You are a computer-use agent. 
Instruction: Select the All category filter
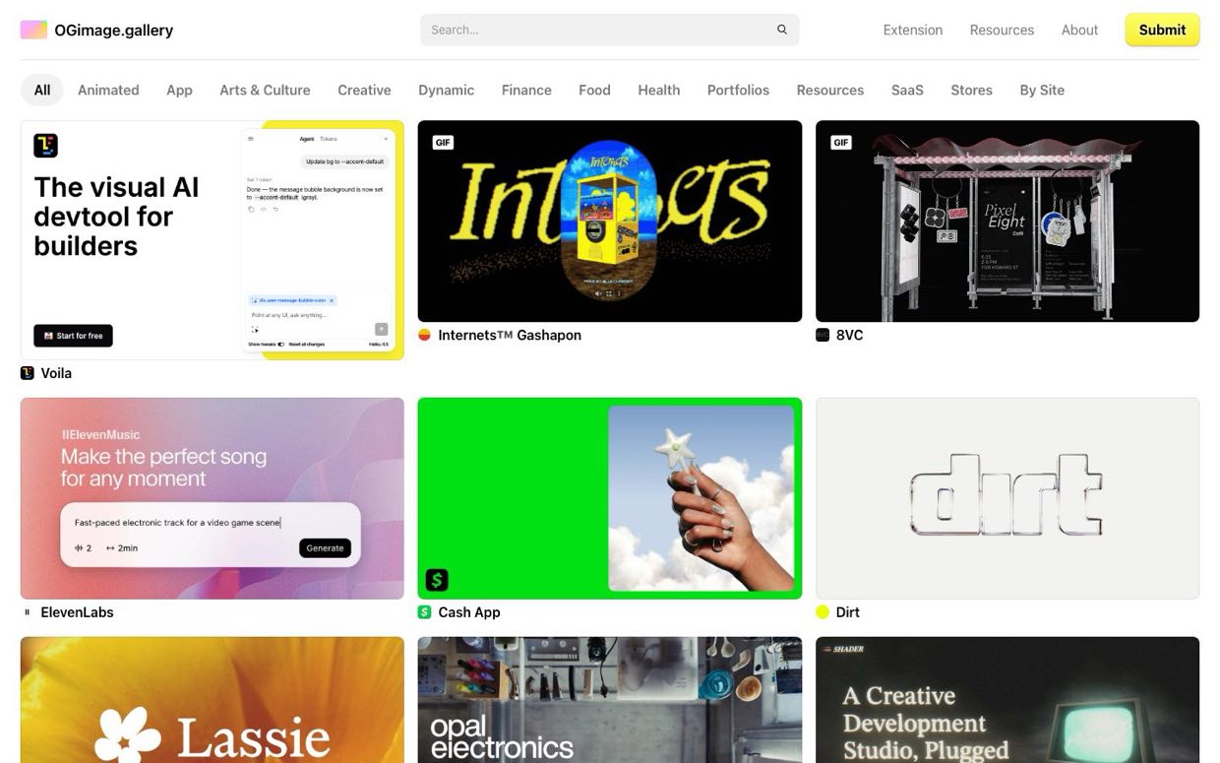point(42,90)
